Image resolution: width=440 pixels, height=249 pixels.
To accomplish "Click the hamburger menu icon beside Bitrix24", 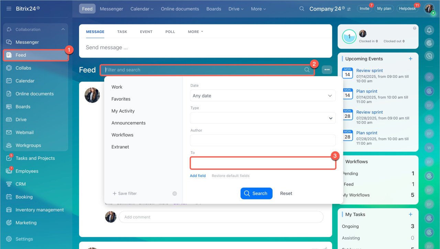I will click(9, 9).
